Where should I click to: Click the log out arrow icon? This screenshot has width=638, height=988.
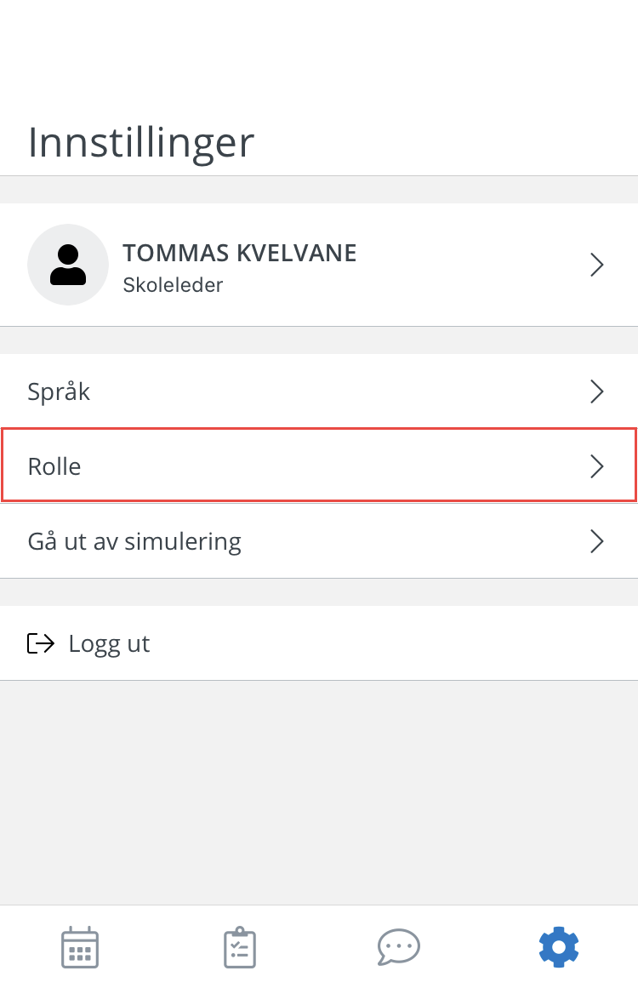pyautogui.click(x=40, y=643)
